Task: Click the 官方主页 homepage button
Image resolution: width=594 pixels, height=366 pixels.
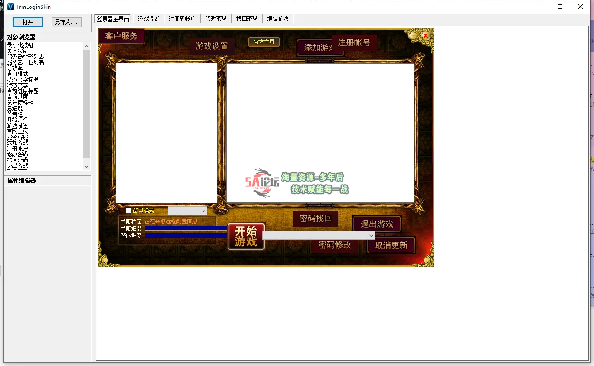Action: click(x=264, y=42)
